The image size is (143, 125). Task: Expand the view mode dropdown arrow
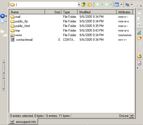[121, 4]
